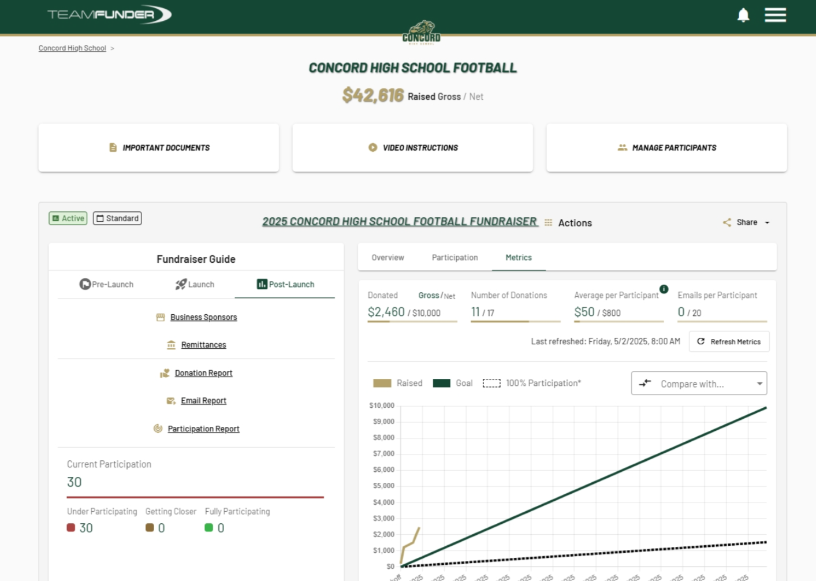
Task: Click the Refresh Metrics button
Action: tap(729, 341)
